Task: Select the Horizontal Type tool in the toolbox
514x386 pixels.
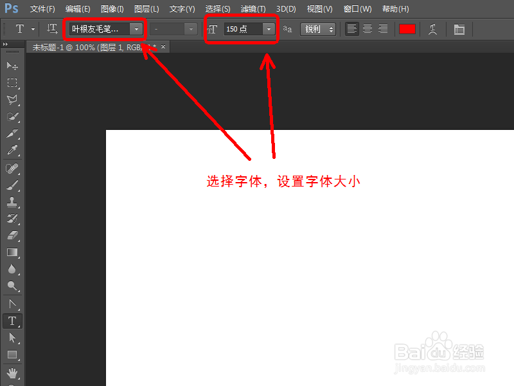Action: click(x=12, y=321)
